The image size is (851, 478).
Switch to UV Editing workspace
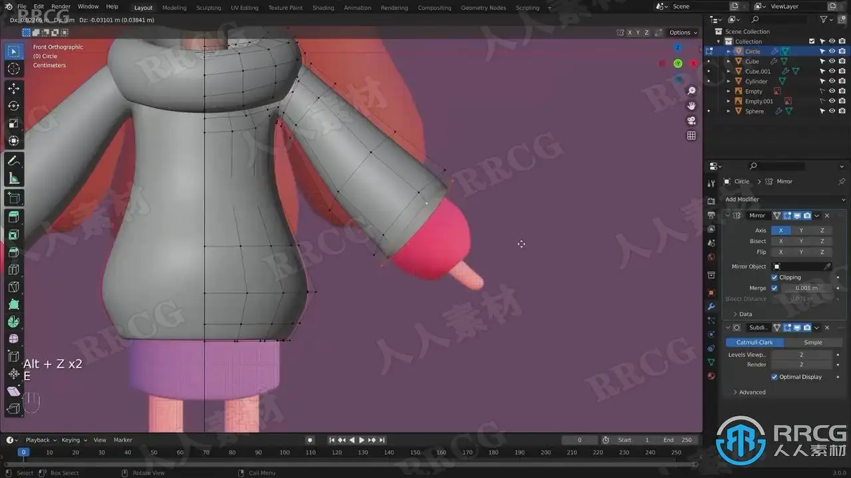tap(244, 8)
